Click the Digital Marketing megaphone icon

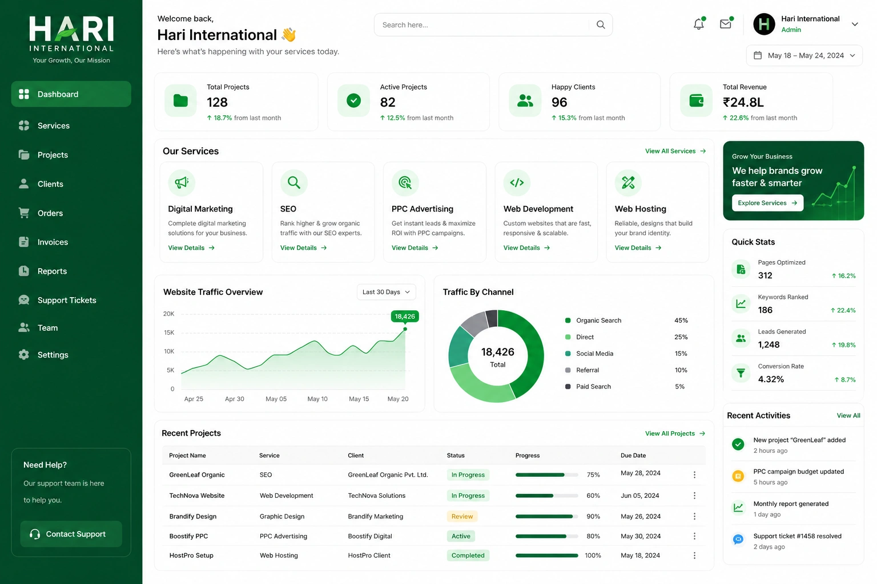click(182, 182)
